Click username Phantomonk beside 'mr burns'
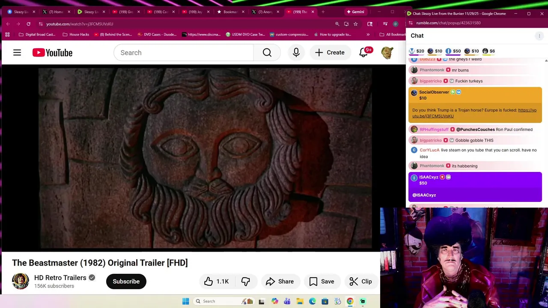 point(432,70)
